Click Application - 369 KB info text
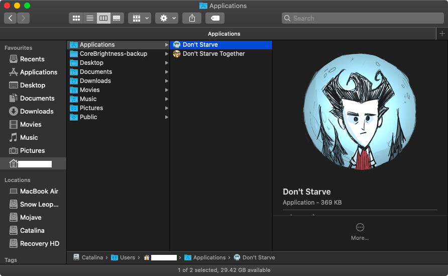This screenshot has width=448, height=276. point(312,203)
